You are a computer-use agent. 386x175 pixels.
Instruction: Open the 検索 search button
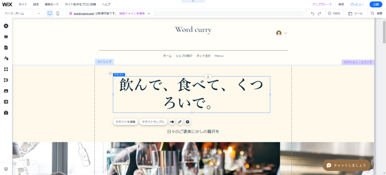pyautogui.click(x=376, y=14)
